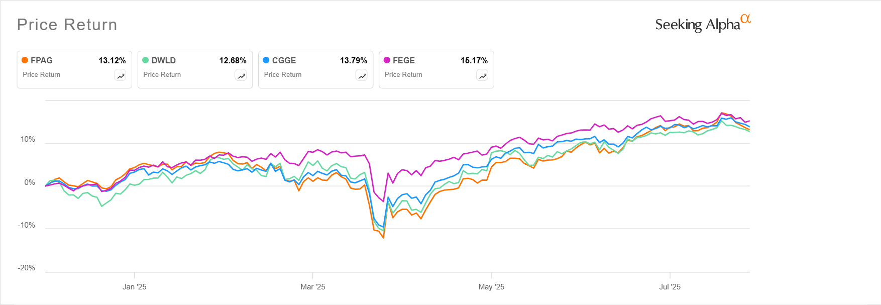The height and width of the screenshot is (305, 881).
Task: Click the orange FPAG color dot
Action: pos(25,60)
